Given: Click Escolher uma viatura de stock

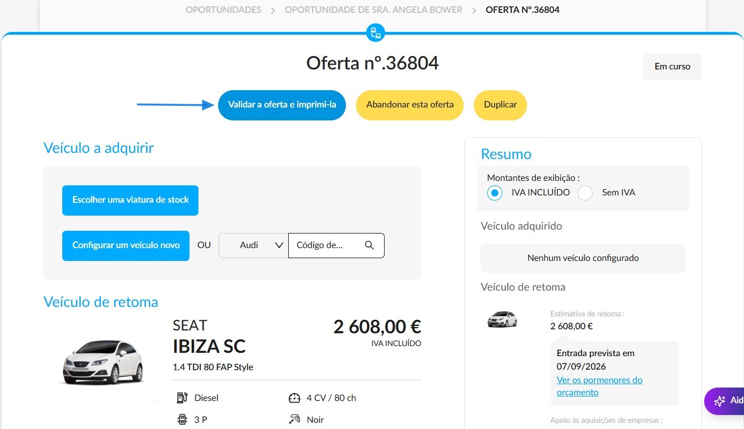Looking at the screenshot, I should tap(130, 200).
